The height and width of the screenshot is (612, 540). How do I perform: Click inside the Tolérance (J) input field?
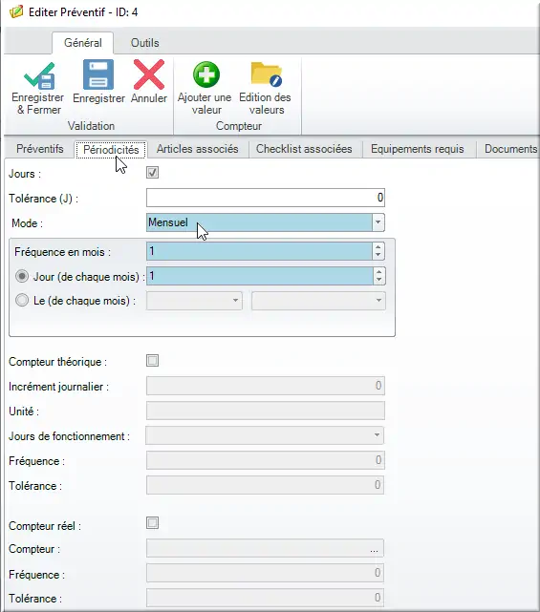tap(266, 198)
